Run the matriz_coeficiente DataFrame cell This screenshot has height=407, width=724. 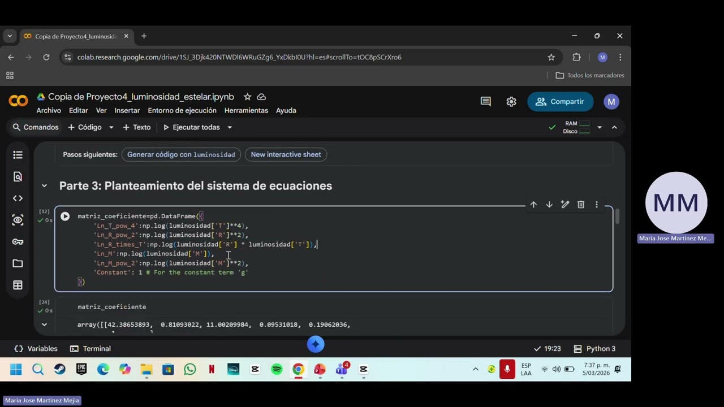coord(65,216)
